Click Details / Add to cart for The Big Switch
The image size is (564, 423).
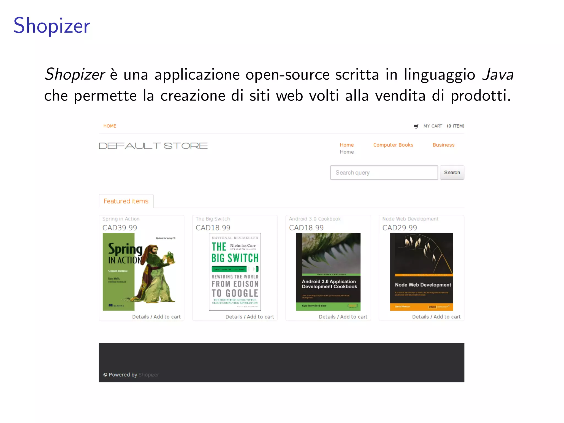[250, 317]
